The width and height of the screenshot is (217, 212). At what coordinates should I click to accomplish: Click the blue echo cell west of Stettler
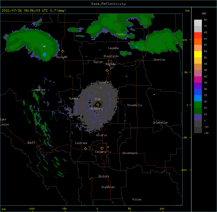point(137,47)
